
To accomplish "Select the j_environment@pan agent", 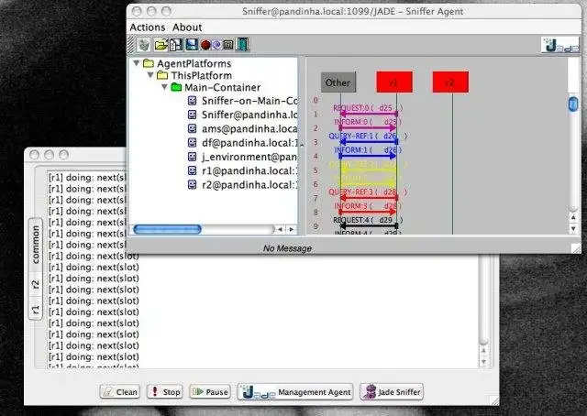I will (x=242, y=157).
